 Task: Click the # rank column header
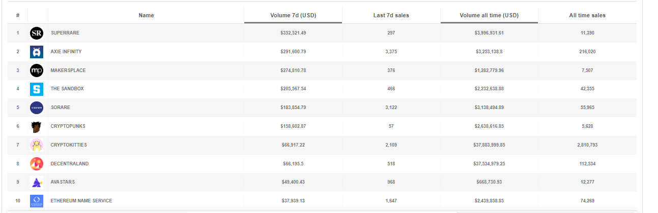18,15
